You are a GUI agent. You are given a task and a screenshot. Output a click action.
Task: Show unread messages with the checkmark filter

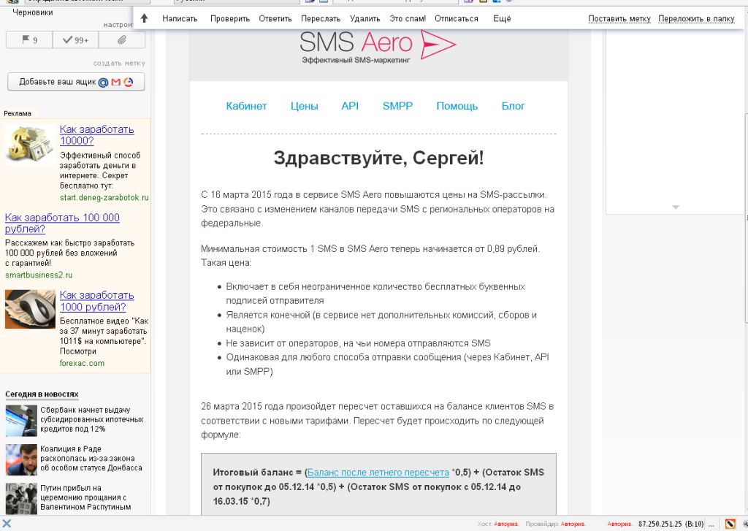pos(75,40)
